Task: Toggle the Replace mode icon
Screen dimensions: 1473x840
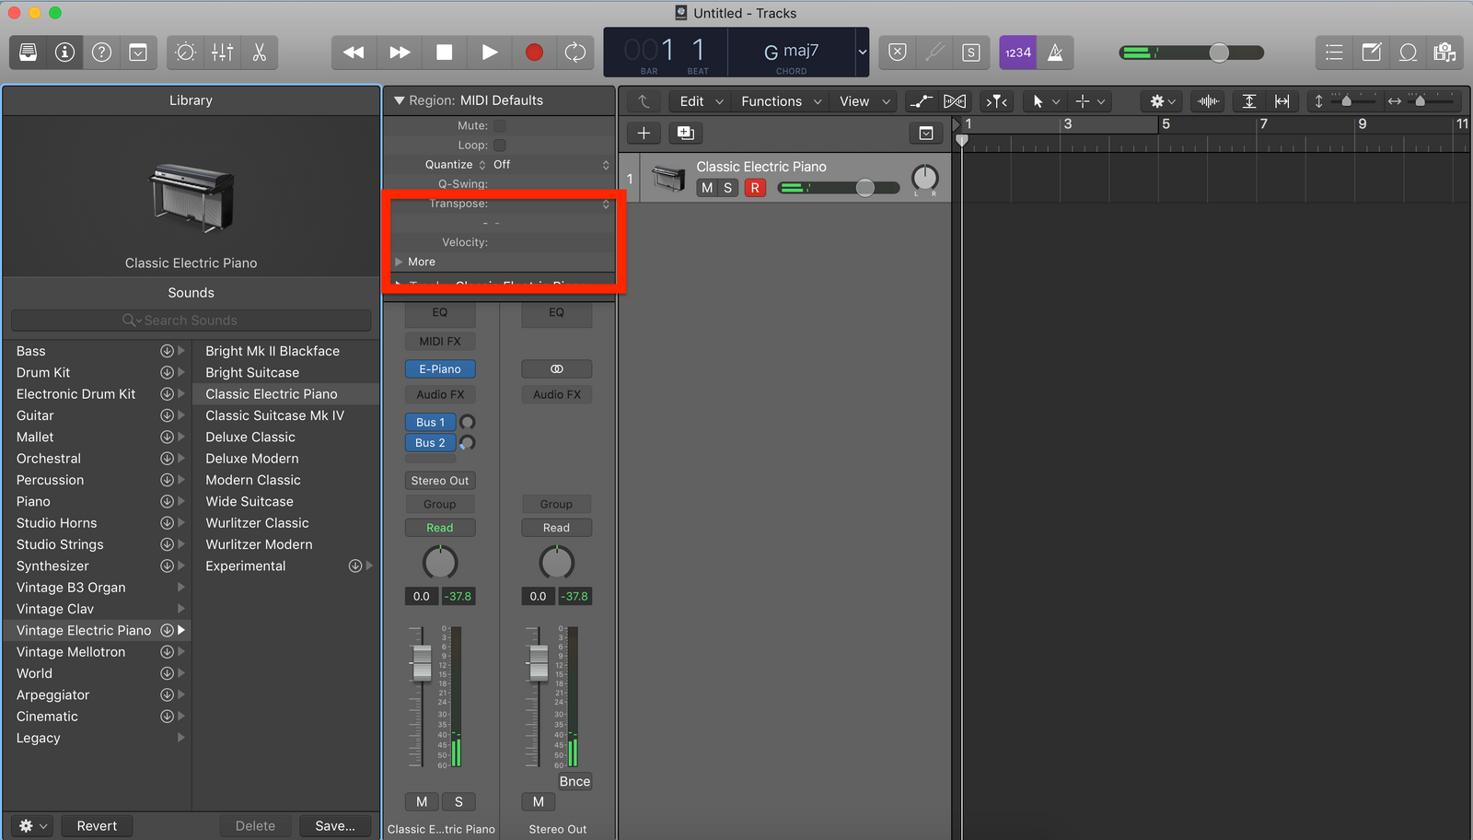Action: coord(898,52)
